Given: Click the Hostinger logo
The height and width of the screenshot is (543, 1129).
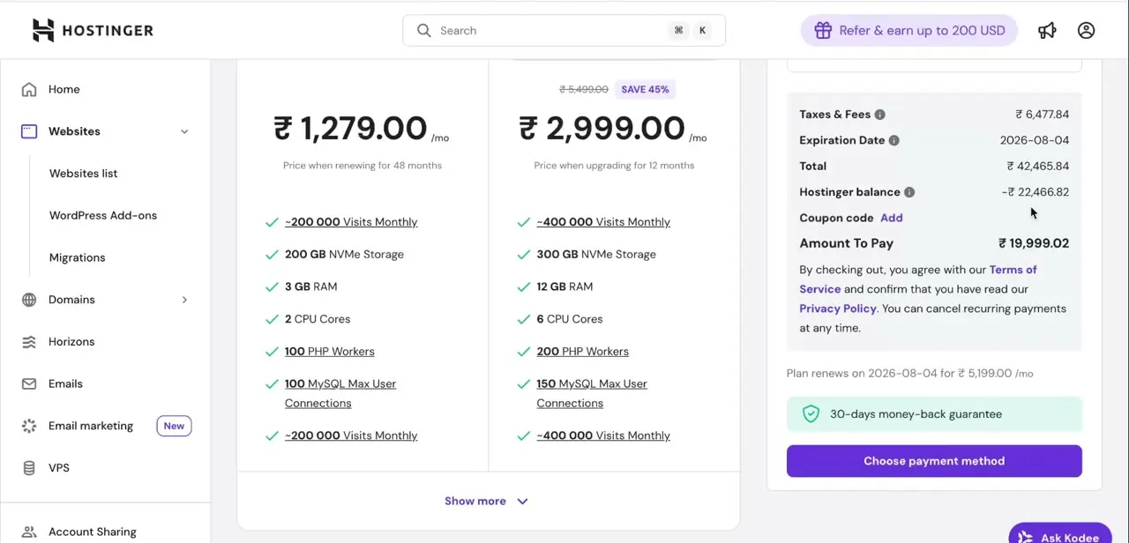Looking at the screenshot, I should (93, 30).
